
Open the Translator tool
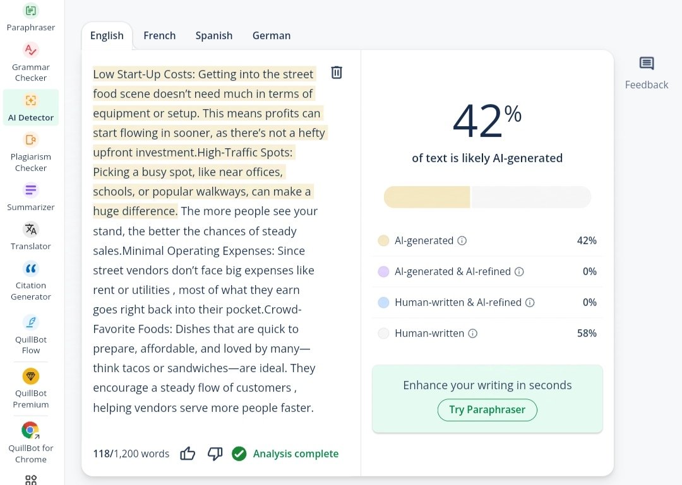[x=30, y=237]
